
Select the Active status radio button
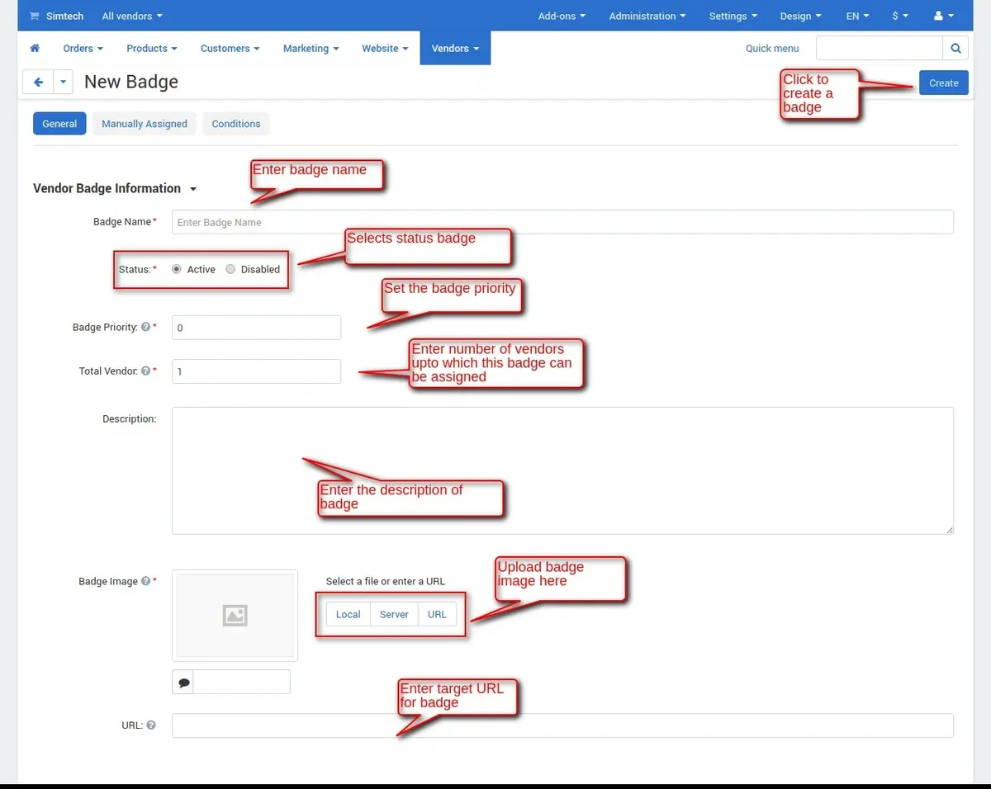(x=177, y=269)
